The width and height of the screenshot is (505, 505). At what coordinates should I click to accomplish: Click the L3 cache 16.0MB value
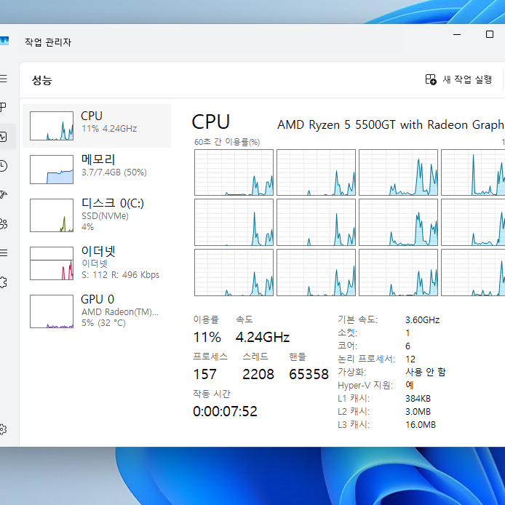pyautogui.click(x=421, y=425)
